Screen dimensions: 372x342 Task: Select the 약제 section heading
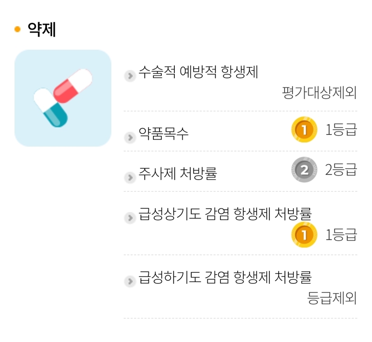(42, 30)
